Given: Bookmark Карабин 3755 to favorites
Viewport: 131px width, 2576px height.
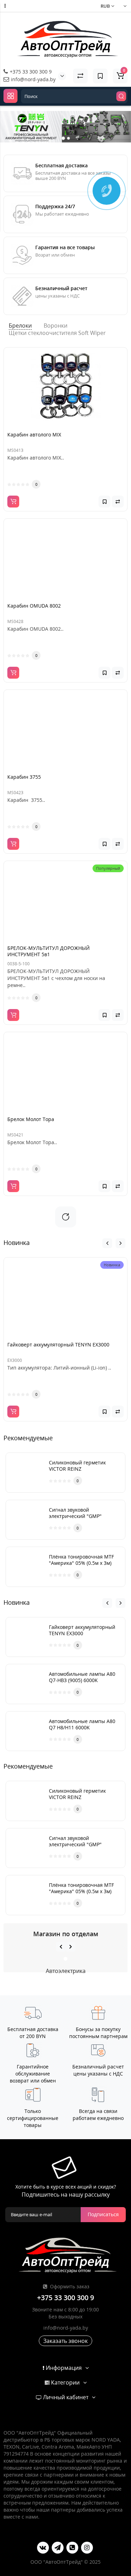Looking at the screenshot, I should 104,844.
